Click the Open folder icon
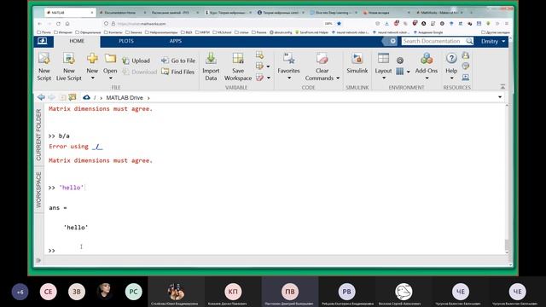Image resolution: width=546 pixels, height=307 pixels. pos(110,59)
